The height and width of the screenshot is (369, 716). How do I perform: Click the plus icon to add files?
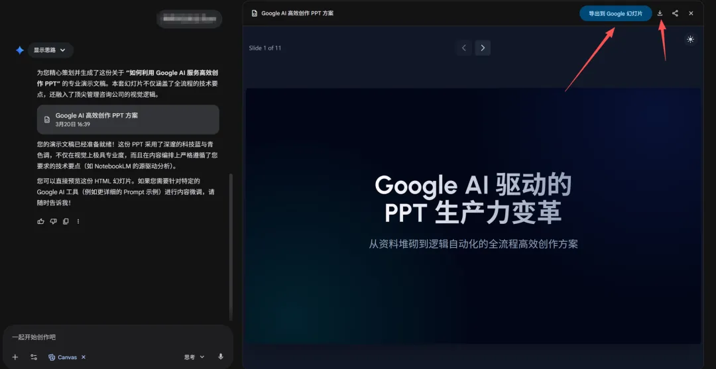pos(15,357)
